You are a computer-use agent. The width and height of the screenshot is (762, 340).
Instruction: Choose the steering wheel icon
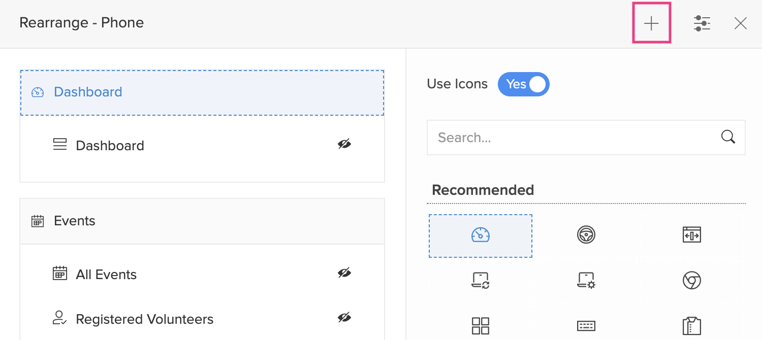(x=586, y=235)
